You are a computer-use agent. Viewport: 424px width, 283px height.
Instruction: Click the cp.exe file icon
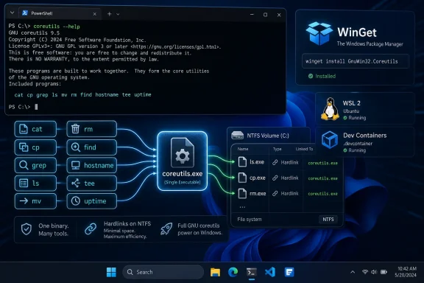coord(242,178)
